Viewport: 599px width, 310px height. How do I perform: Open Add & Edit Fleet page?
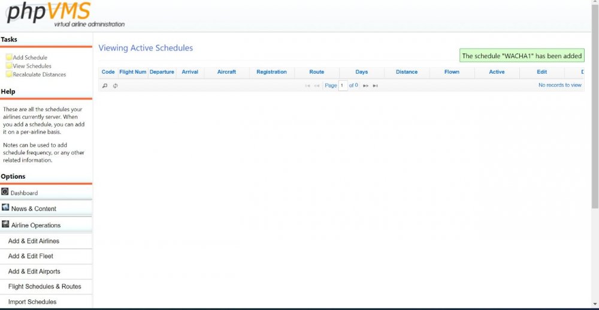coord(31,256)
